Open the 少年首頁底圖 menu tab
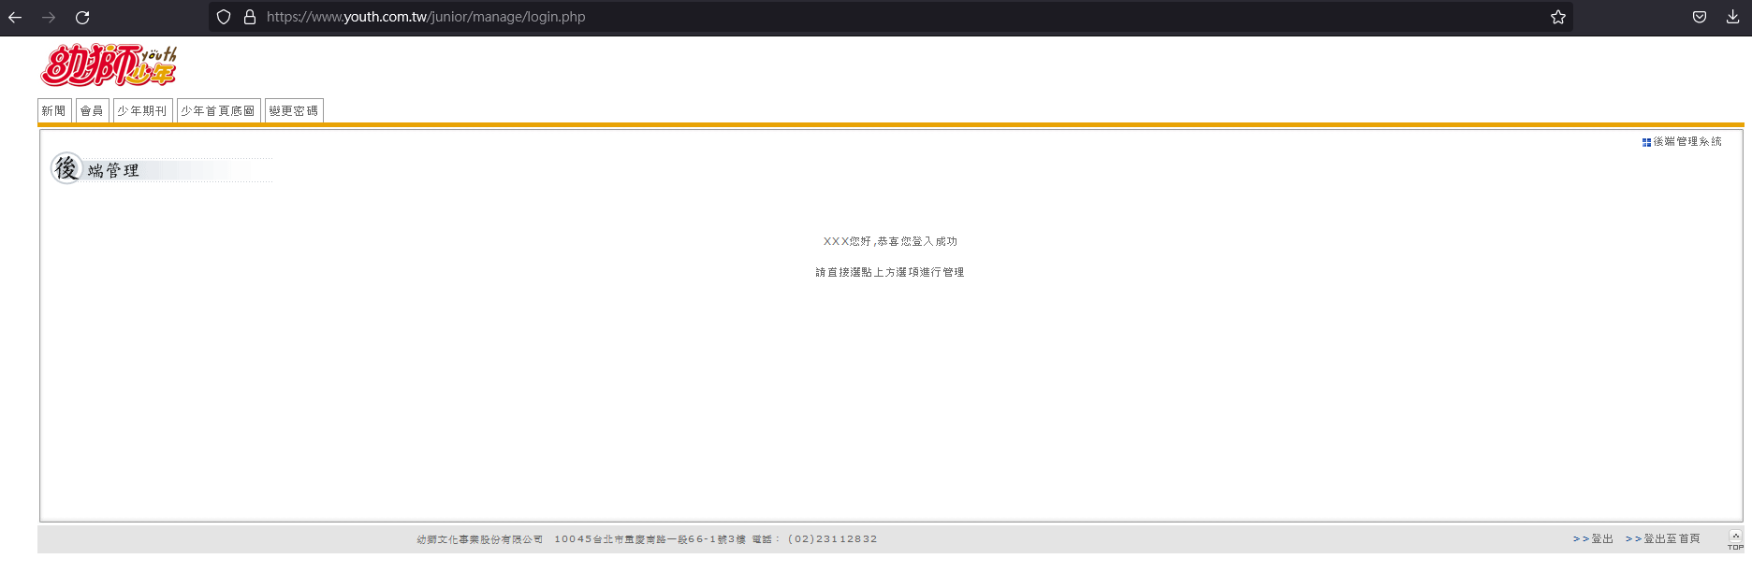 (x=218, y=110)
